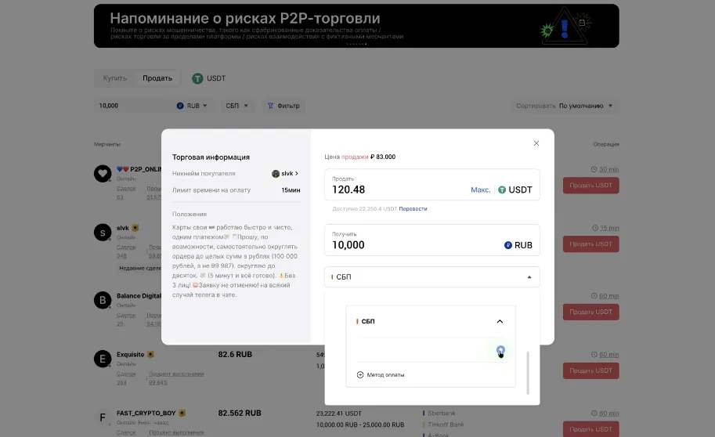
Task: Click the verified badge next to FAST_CRYPTO_BOY
Action: 182,414
